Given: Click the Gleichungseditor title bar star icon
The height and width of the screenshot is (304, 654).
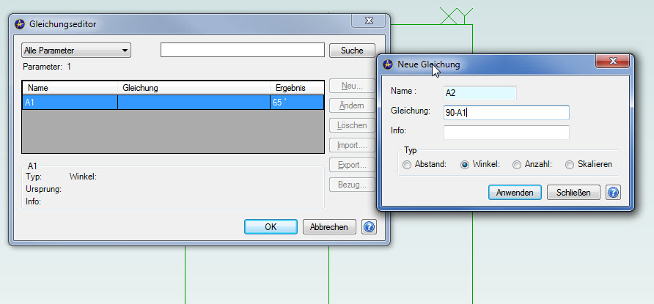Looking at the screenshot, I should (x=20, y=24).
